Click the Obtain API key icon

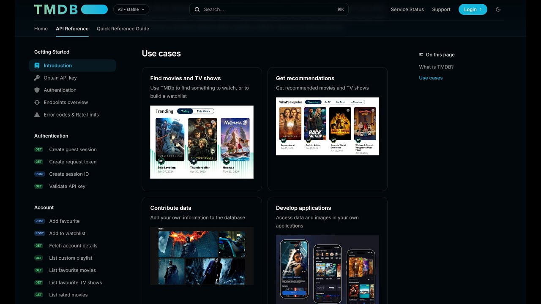37,78
